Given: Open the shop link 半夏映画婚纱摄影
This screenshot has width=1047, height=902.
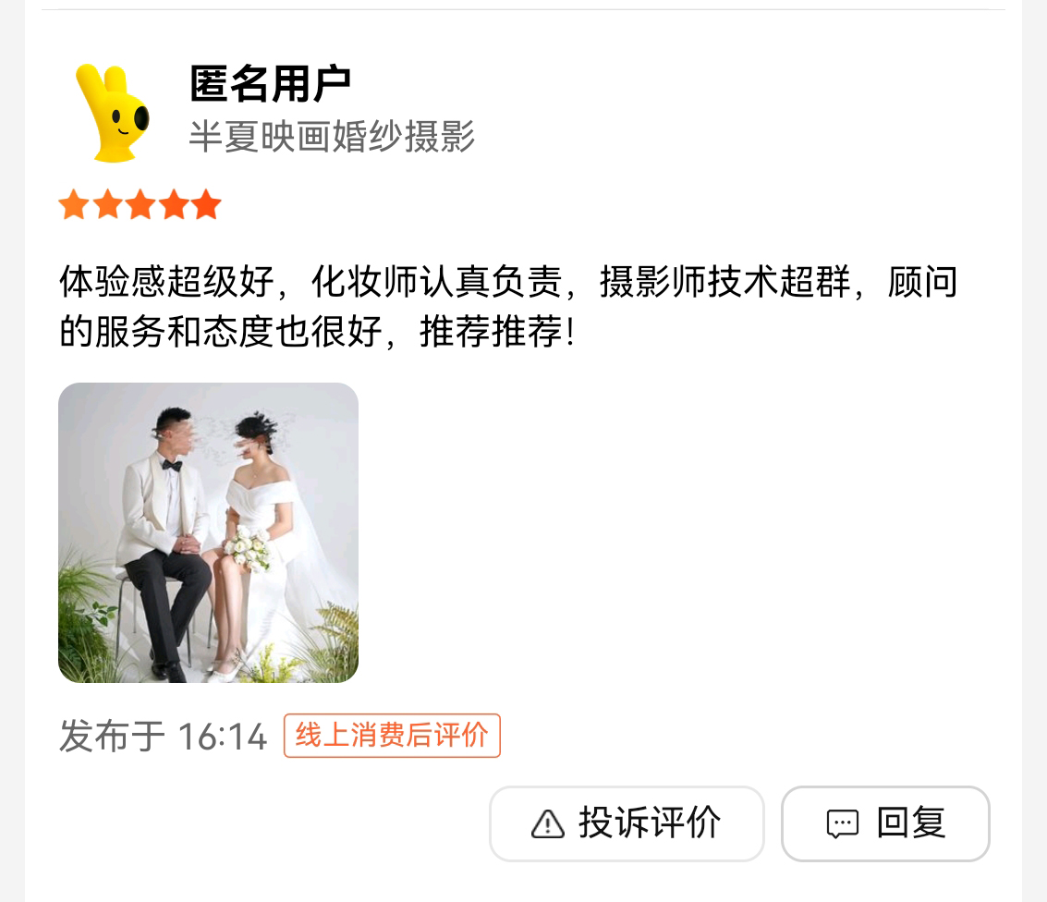Looking at the screenshot, I should 332,136.
